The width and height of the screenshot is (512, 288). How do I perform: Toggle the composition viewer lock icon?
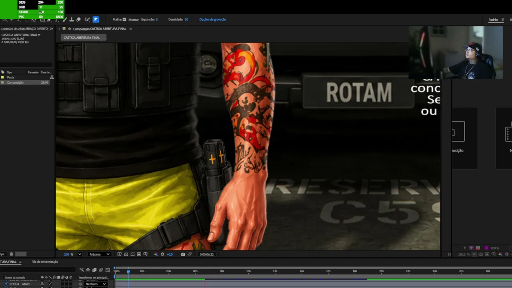[x=69, y=29]
